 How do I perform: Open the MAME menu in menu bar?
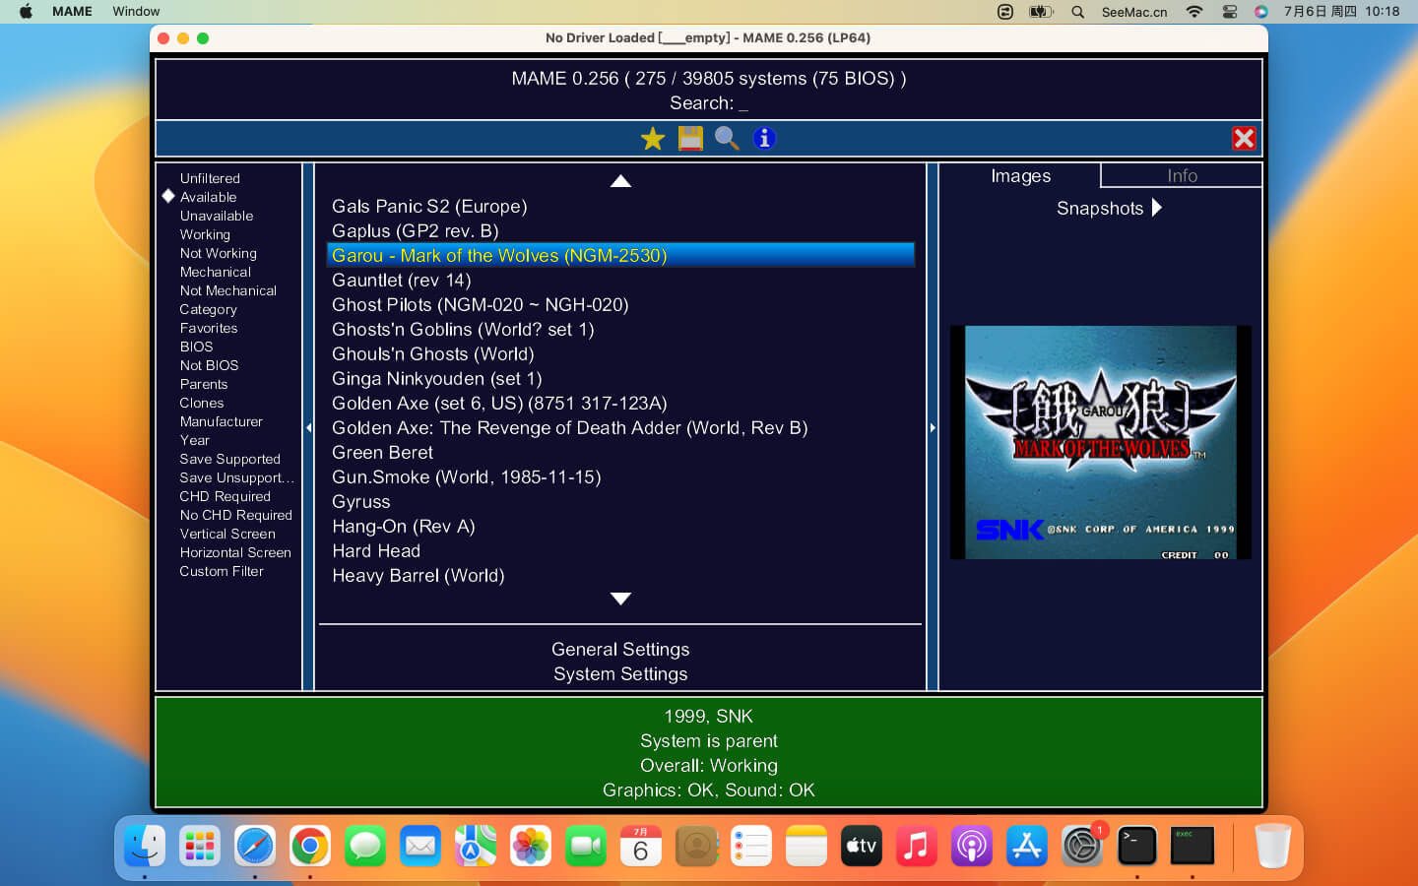[72, 11]
